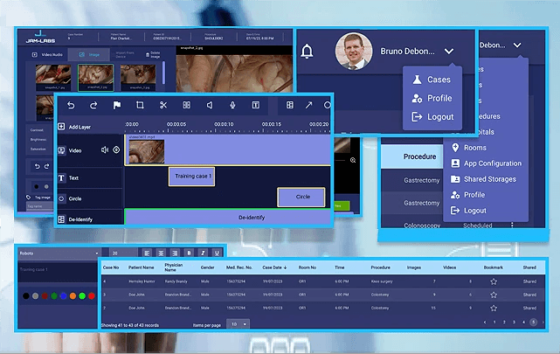Toggle bold in text formatting bar
The width and height of the screenshot is (560, 354).
pos(189,253)
